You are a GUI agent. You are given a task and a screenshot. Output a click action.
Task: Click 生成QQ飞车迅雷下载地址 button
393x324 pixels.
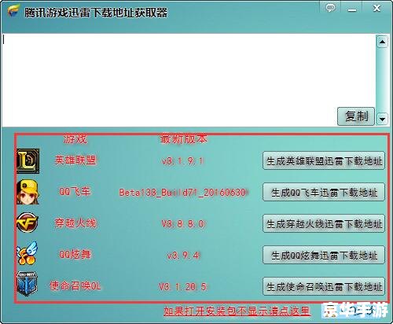pyautogui.click(x=324, y=192)
